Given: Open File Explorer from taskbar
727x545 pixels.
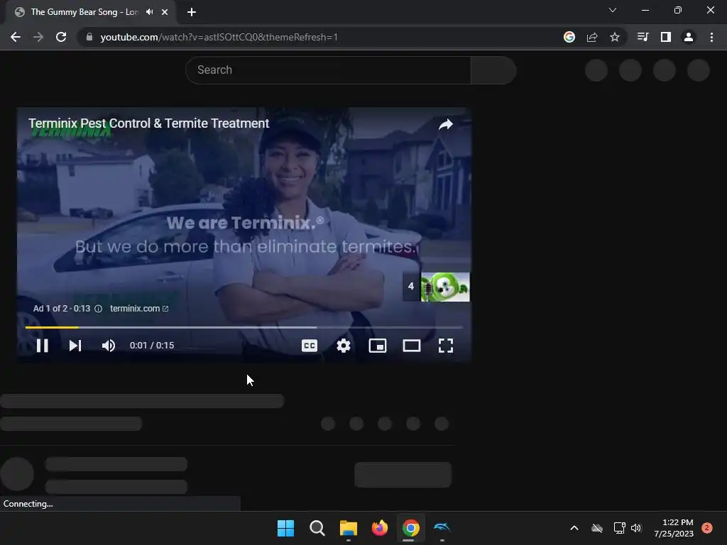Looking at the screenshot, I should coord(348,528).
